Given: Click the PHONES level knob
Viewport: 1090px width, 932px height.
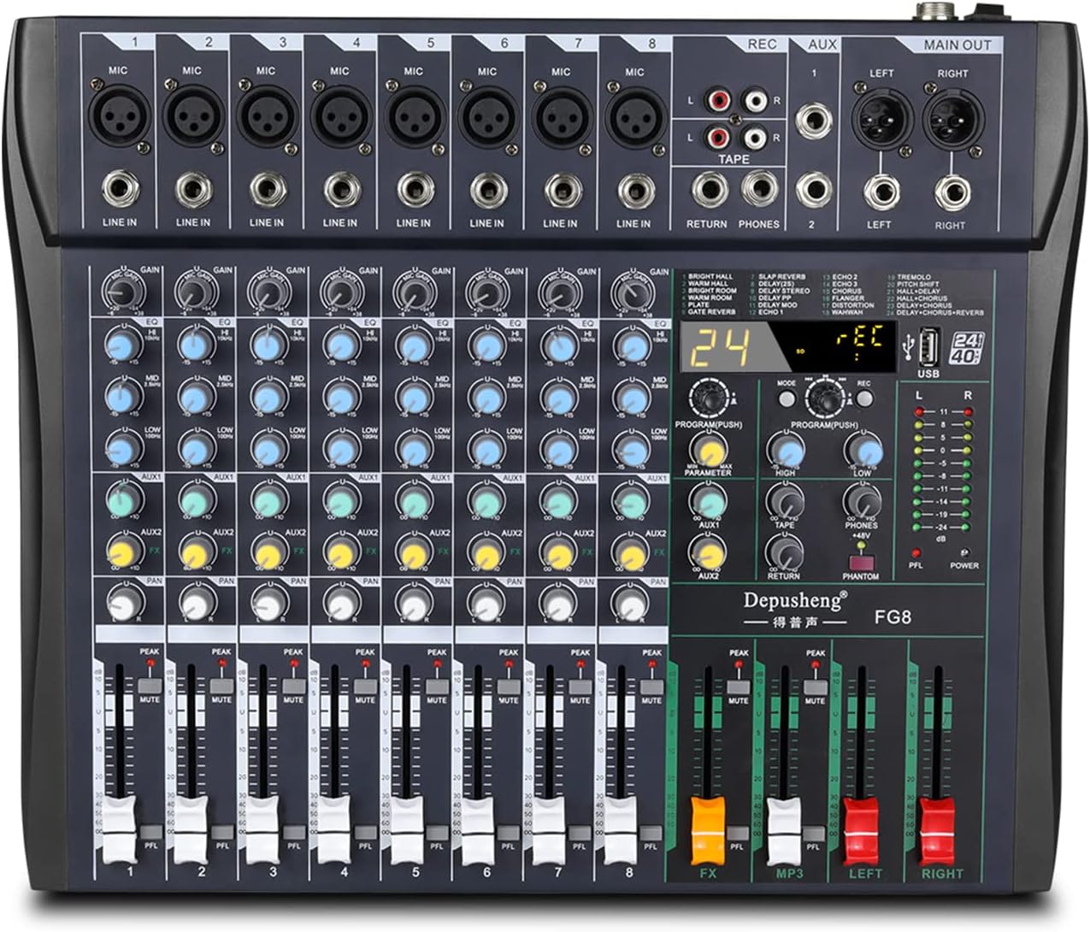Looking at the screenshot, I should click(862, 501).
